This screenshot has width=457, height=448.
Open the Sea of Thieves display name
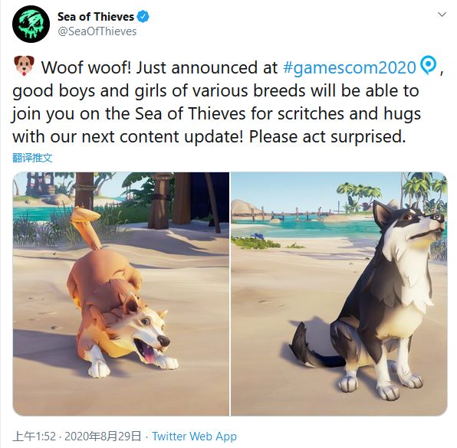[x=96, y=17]
